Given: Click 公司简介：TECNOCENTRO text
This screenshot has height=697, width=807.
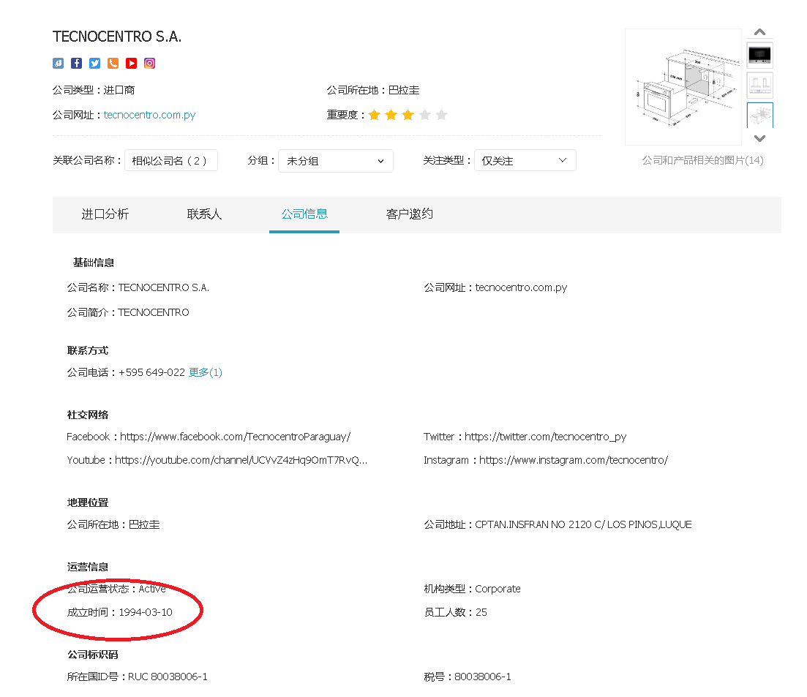Looking at the screenshot, I should pos(127,312).
